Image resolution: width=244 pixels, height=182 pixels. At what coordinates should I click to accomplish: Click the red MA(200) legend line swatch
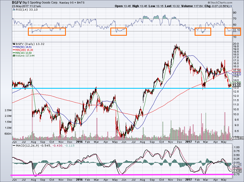14,50
